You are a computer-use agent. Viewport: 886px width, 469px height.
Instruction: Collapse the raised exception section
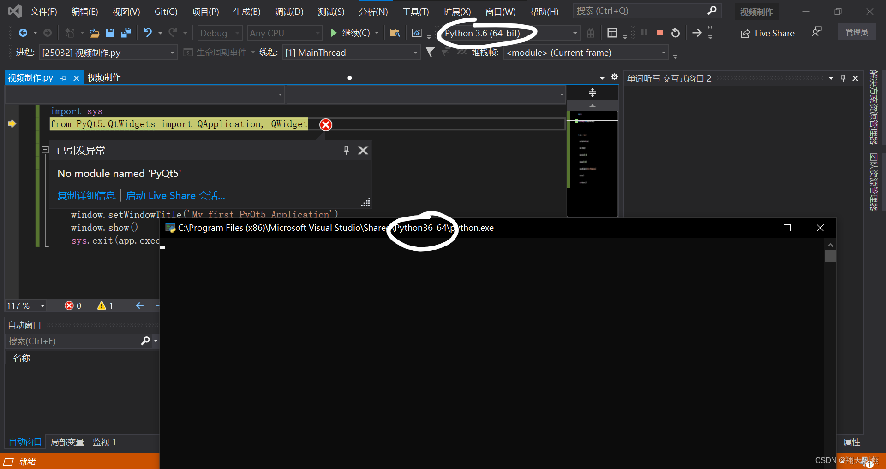pos(45,150)
